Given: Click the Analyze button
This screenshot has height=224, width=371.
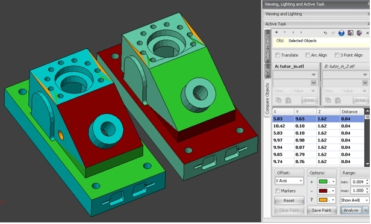Looking at the screenshot, I should pos(351,210).
